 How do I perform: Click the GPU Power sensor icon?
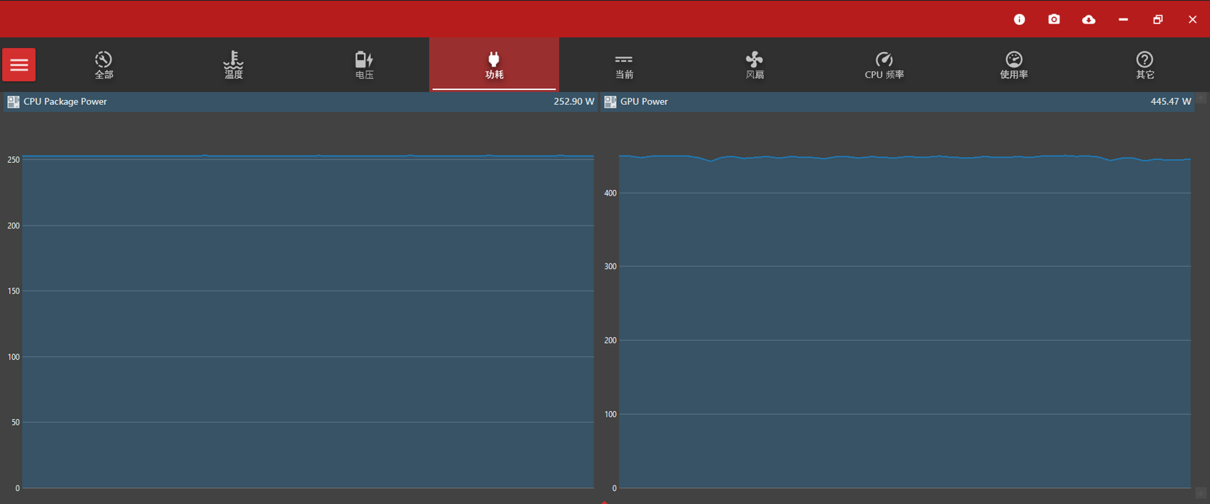tap(610, 102)
